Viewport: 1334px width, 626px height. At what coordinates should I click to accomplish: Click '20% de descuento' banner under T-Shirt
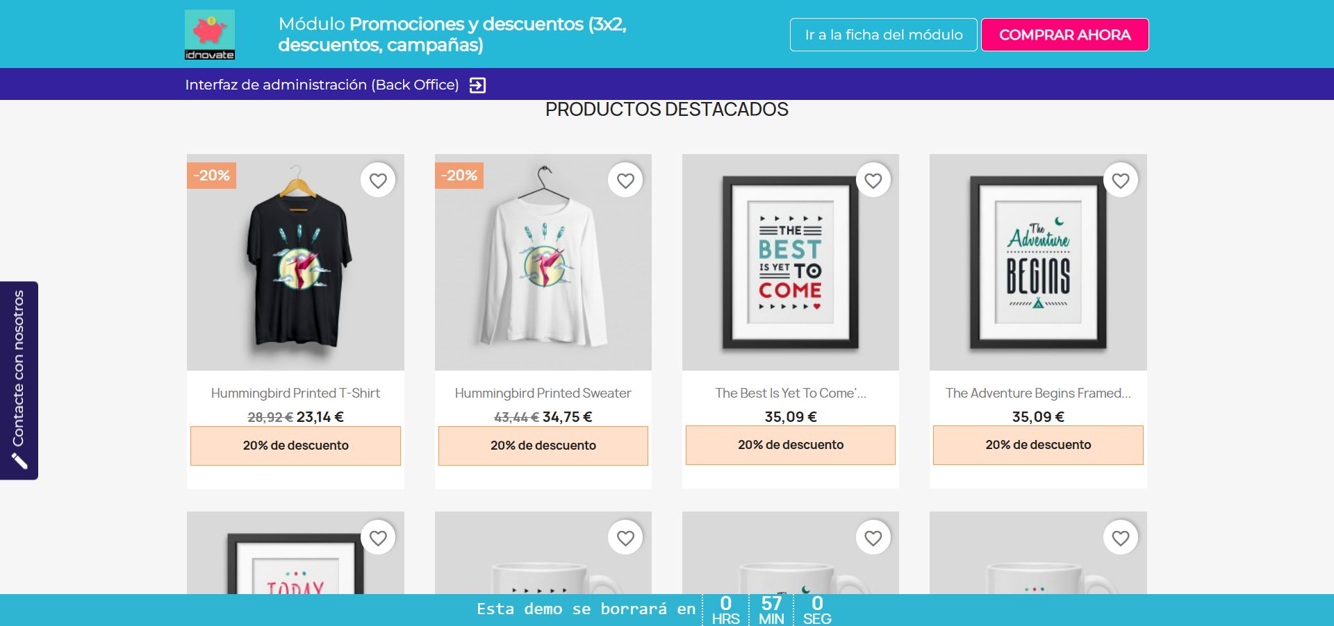click(x=295, y=446)
